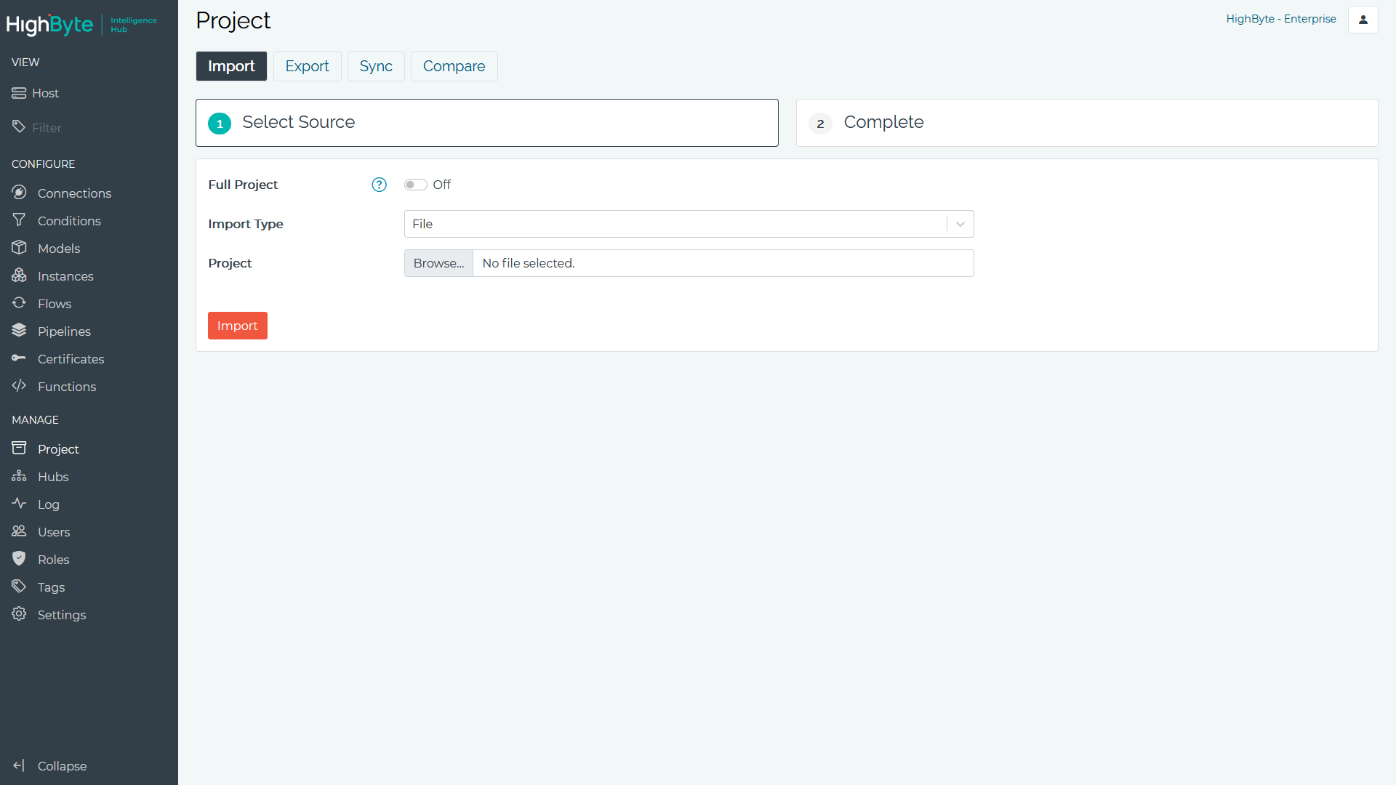Screen dimensions: 1396x785
Task: Switch to the Sync tab
Action: pyautogui.click(x=376, y=66)
